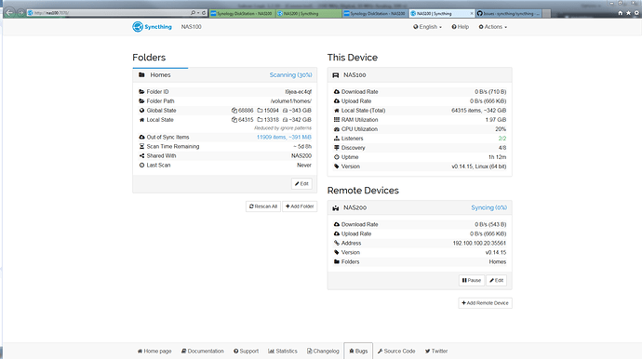Screen dimensions: 642x359
Task: Click This Device Download Rate icon
Action: (x=337, y=92)
